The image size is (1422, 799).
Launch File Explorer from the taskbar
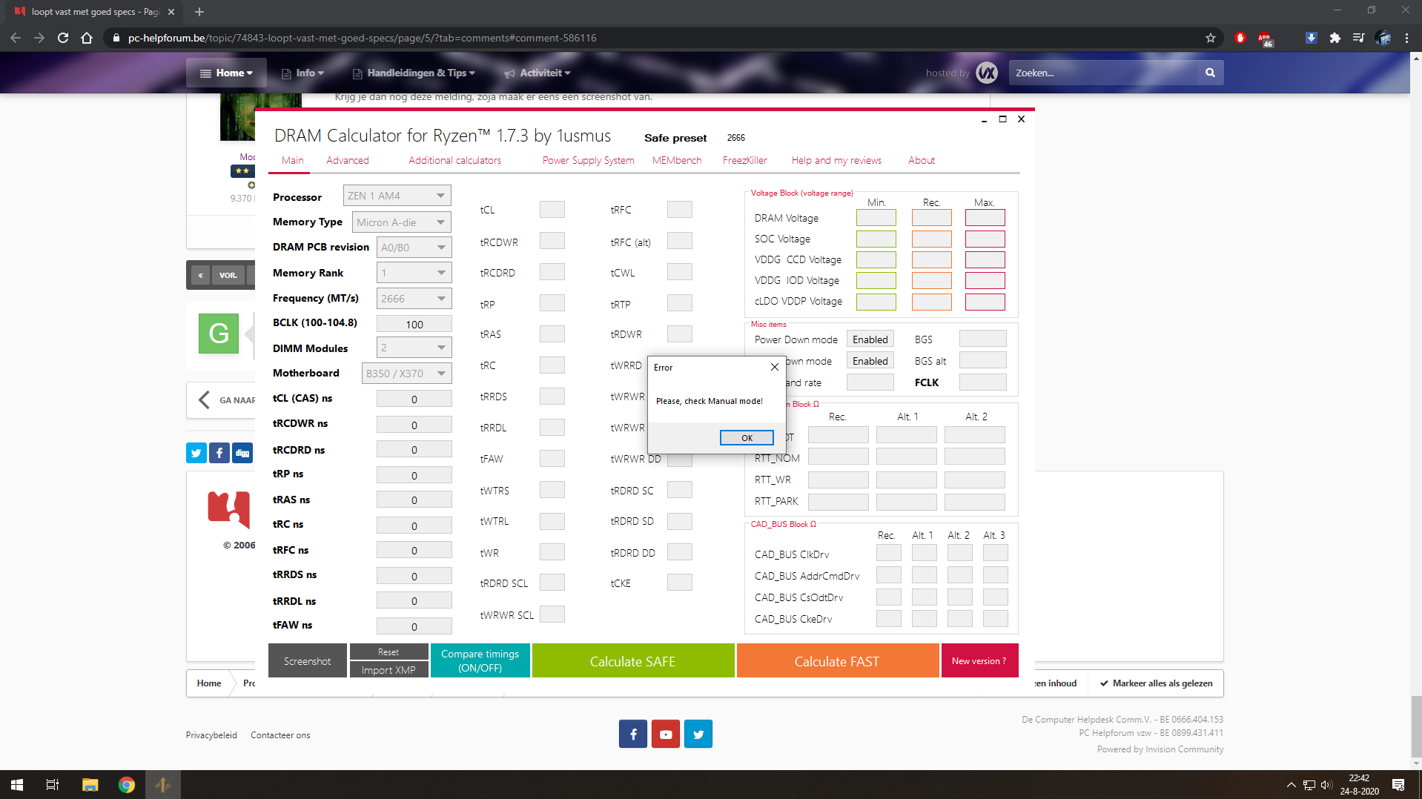pos(90,785)
